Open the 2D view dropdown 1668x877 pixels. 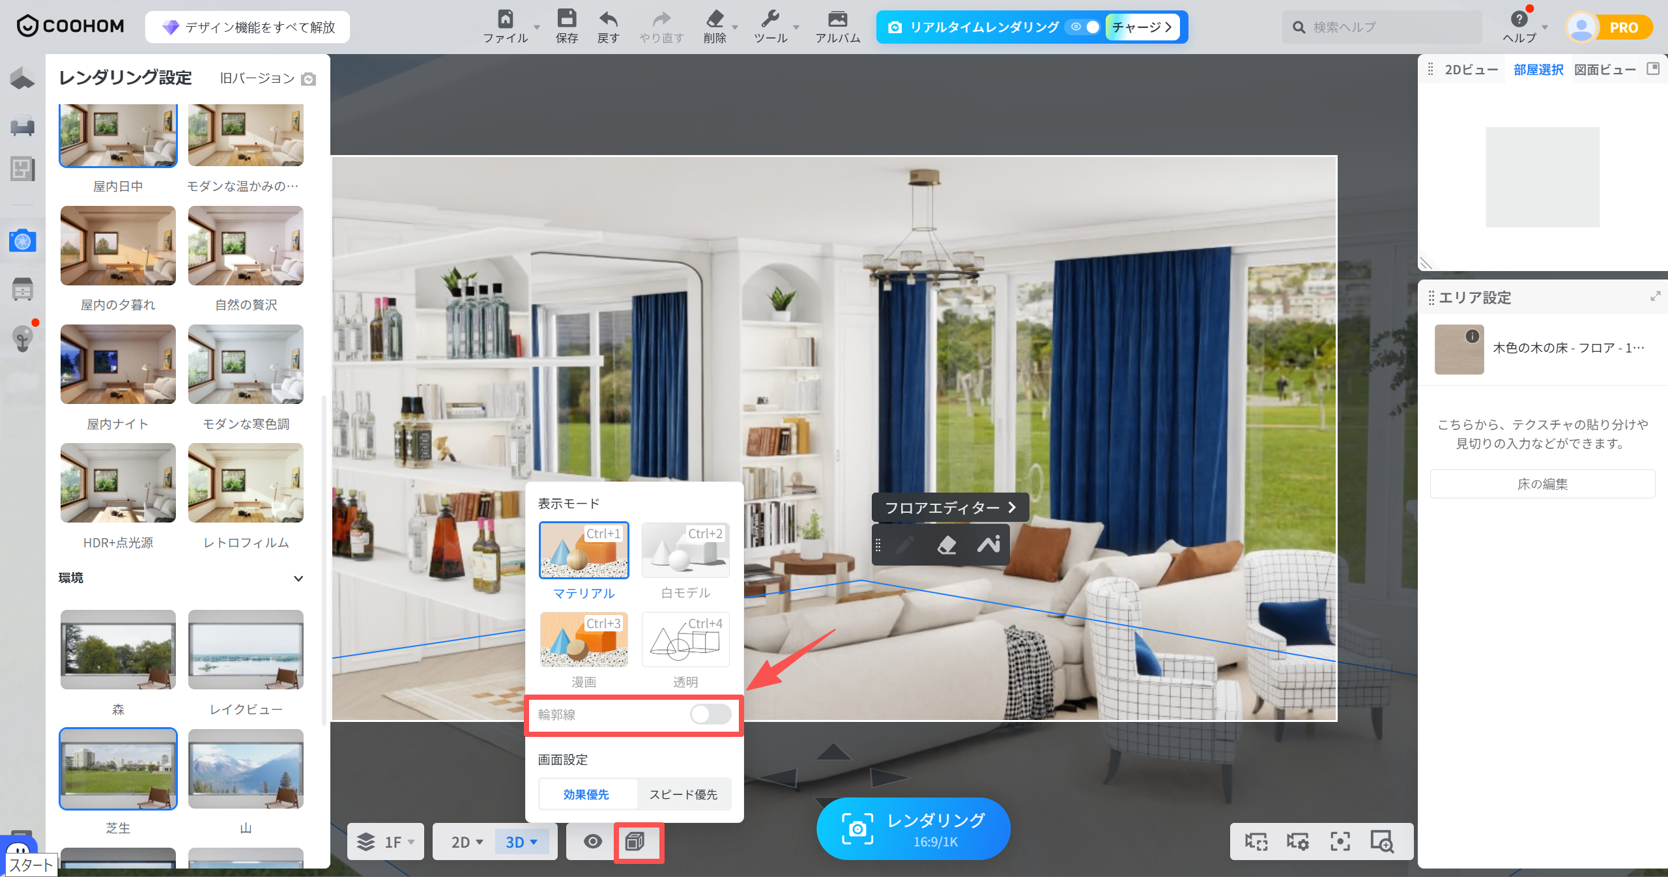tap(467, 842)
